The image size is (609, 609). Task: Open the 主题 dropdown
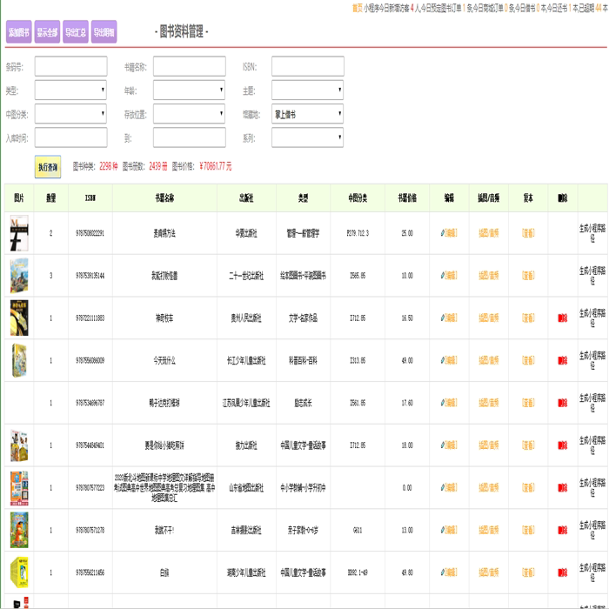308,90
